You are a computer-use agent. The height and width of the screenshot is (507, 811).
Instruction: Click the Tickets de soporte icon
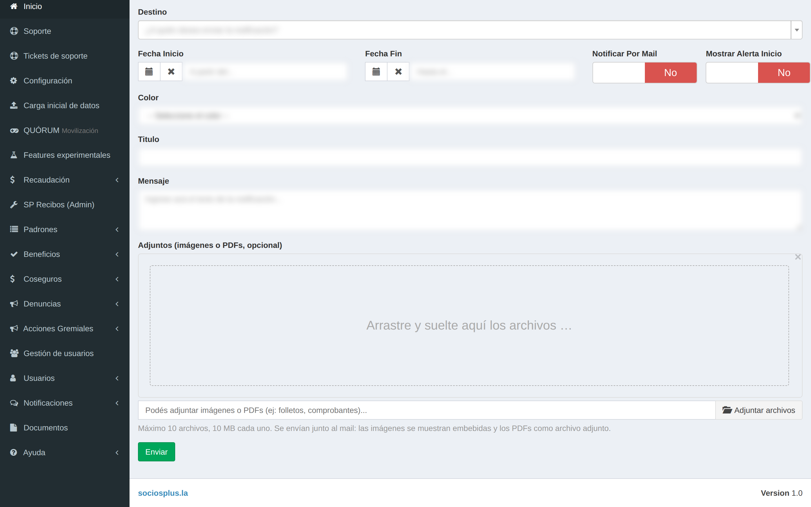14,56
